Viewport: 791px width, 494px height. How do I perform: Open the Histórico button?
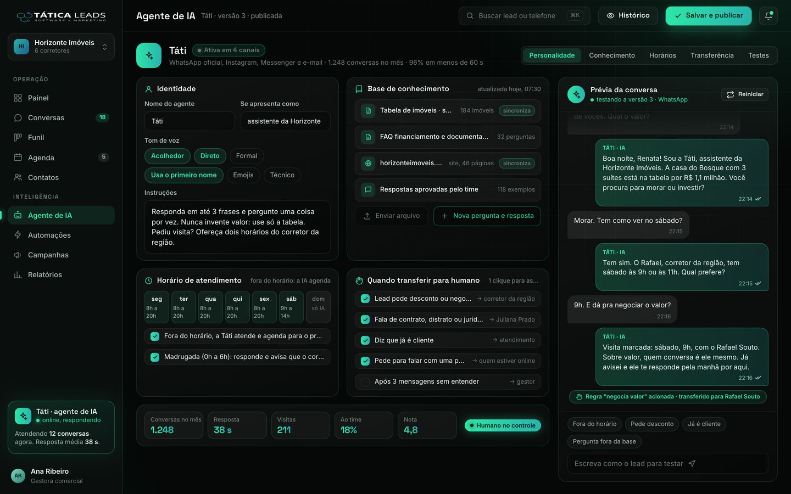coord(628,16)
